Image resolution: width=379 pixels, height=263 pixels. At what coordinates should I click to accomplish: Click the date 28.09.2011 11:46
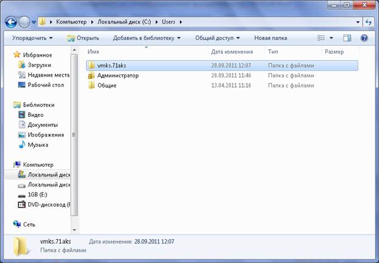231,75
